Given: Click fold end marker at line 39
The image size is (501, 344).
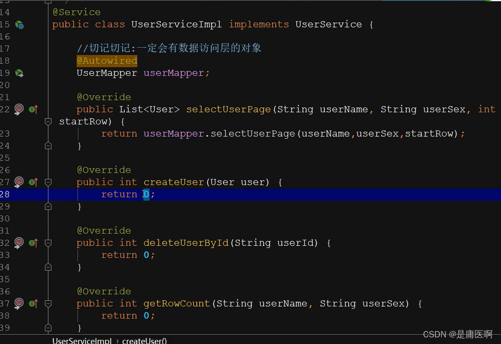Looking at the screenshot, I should coord(48,328).
